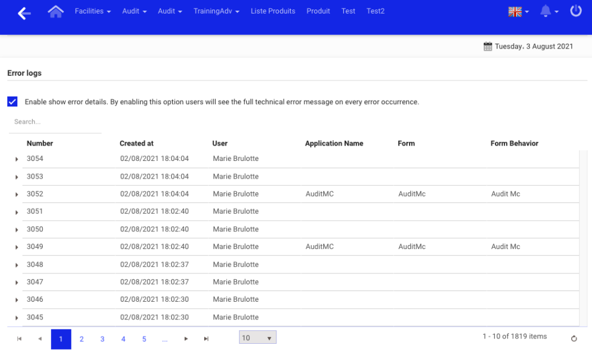592x355 pixels.
Task: Select number 3045 cell
Action: pyautogui.click(x=35, y=317)
